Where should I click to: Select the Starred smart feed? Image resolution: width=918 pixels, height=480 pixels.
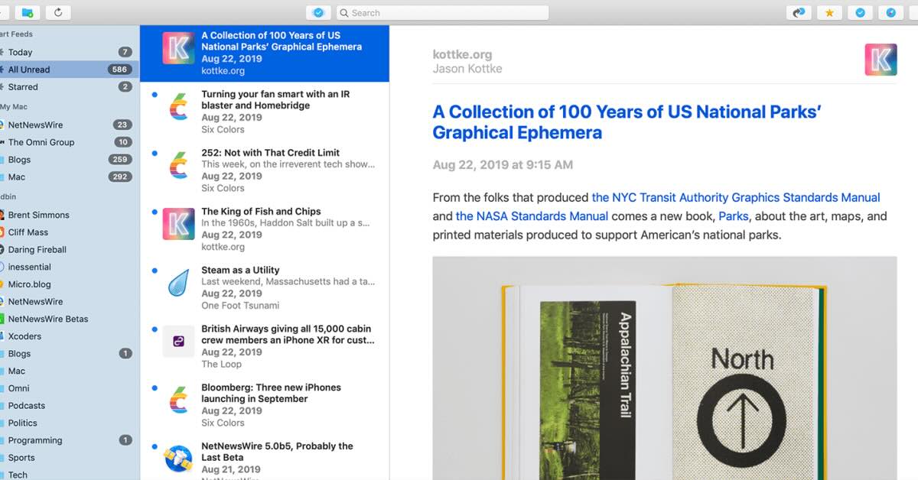click(70, 87)
